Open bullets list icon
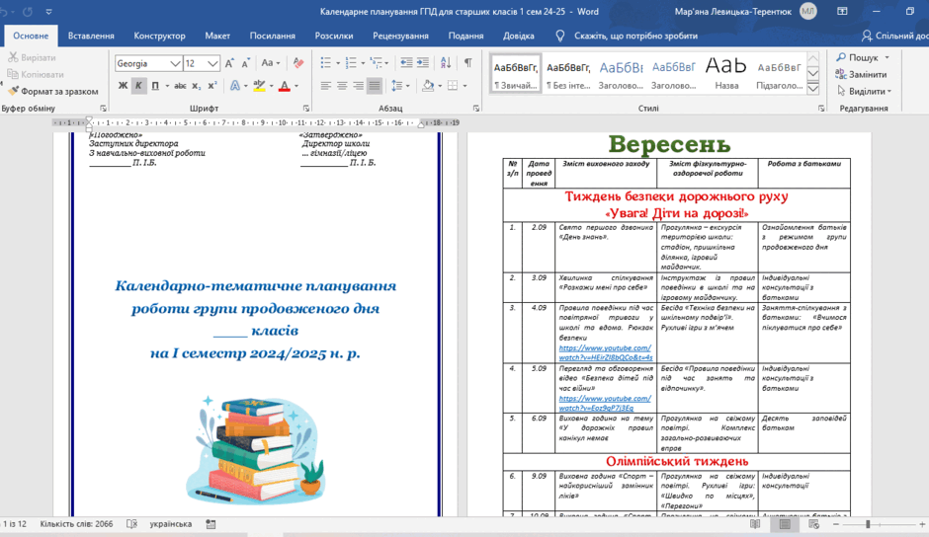Screen dimensions: 929x537 coord(326,63)
